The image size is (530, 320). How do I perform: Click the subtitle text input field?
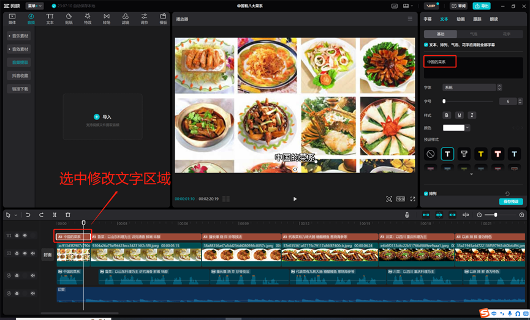(473, 68)
